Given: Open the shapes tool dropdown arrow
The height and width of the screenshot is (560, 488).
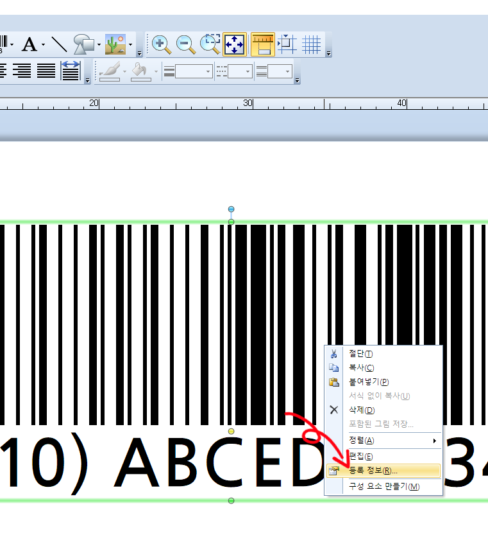Looking at the screenshot, I should point(99,45).
